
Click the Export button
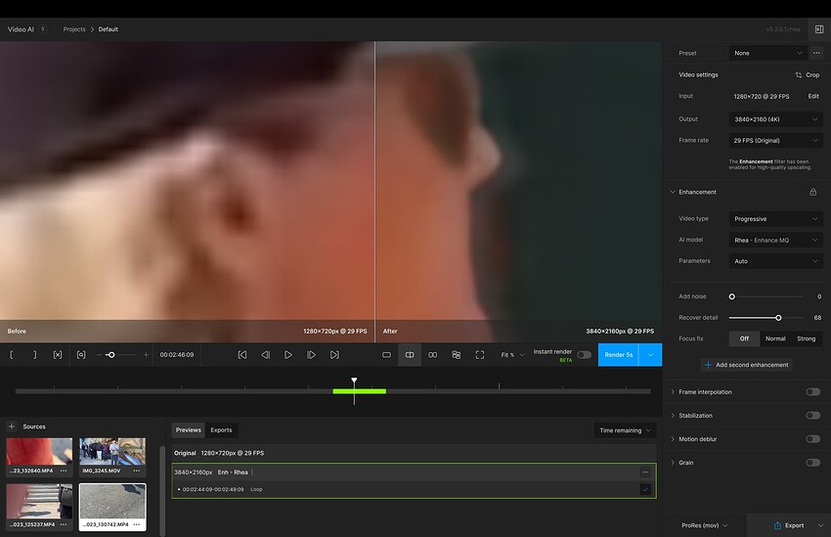pos(788,525)
